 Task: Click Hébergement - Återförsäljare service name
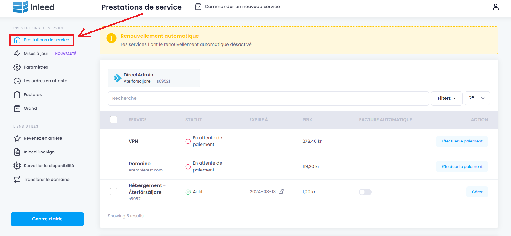point(147,189)
